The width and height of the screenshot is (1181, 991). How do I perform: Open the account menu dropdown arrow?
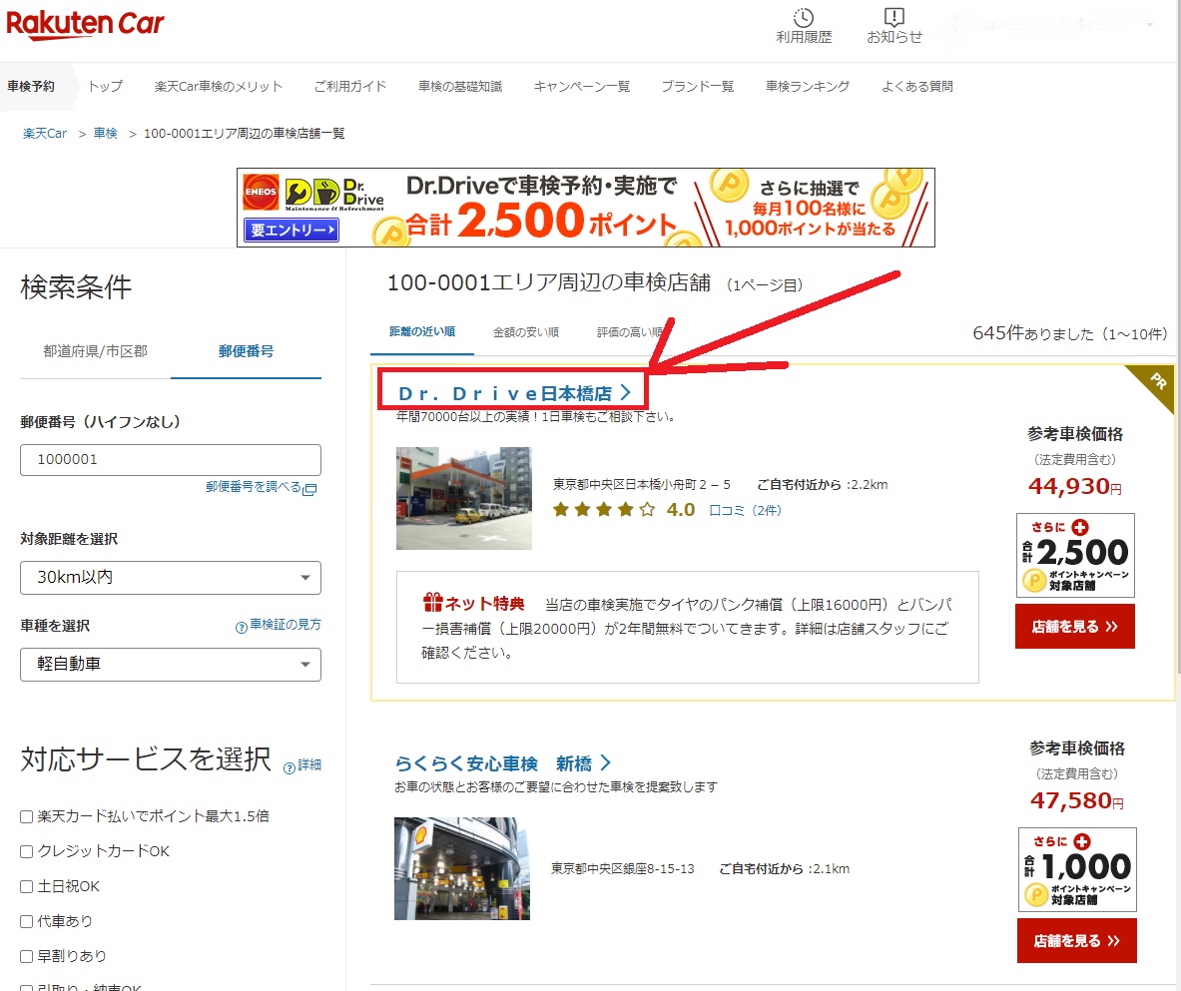(x=1150, y=25)
